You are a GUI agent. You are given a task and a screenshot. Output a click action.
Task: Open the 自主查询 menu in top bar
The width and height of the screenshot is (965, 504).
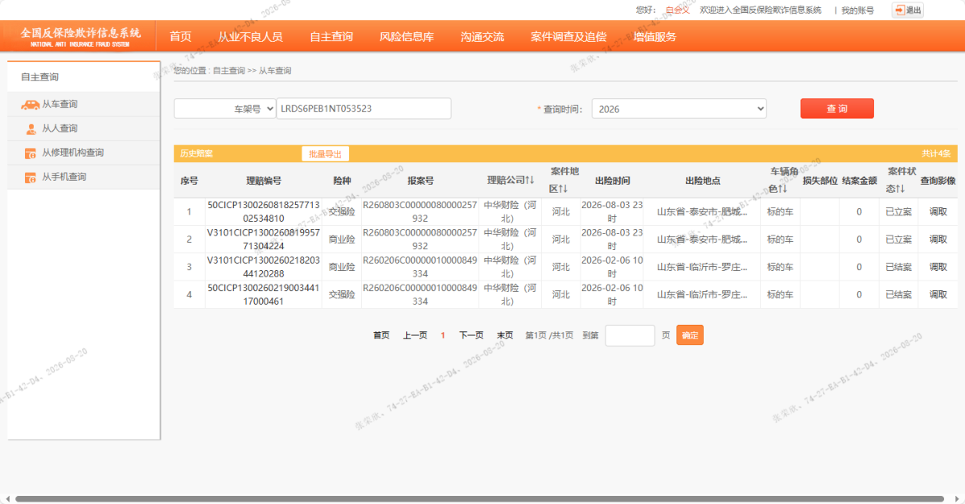coord(331,36)
